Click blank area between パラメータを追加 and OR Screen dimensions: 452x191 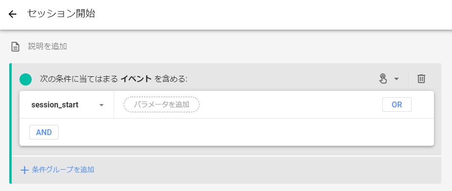click(x=291, y=104)
